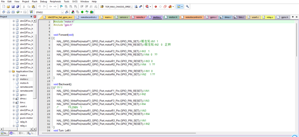The image size is (299, 137).
Task: Open the STM32 target selection dropdown
Action: (62, 12)
